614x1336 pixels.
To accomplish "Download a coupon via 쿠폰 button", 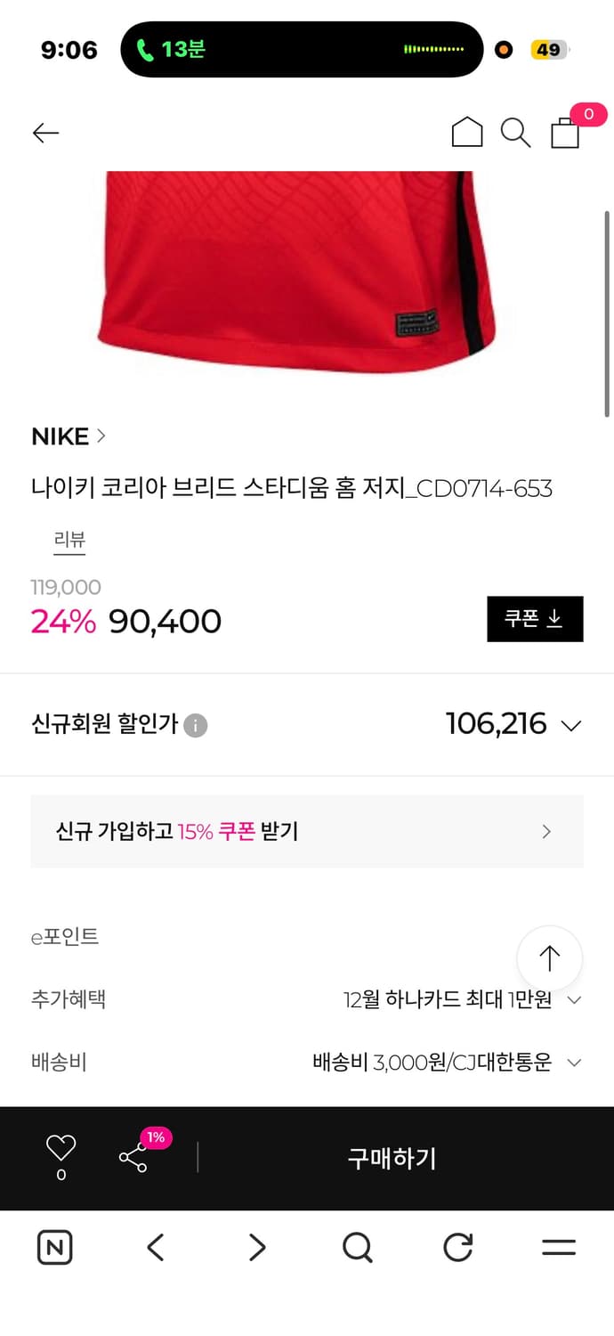I will 535,618.
